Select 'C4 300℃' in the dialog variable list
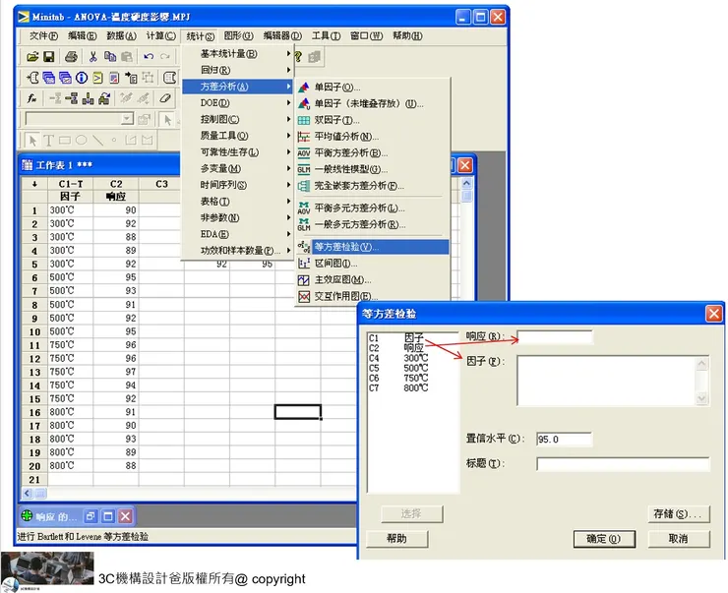 pyautogui.click(x=398, y=358)
